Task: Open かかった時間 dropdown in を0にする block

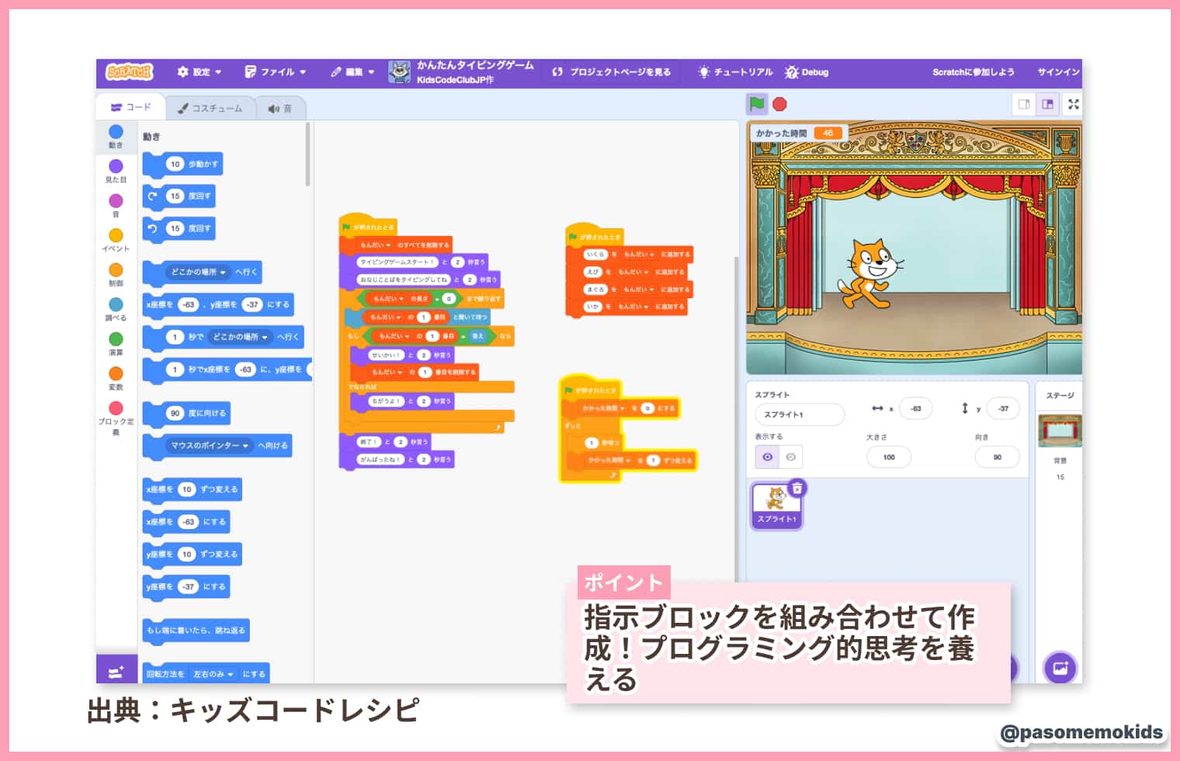Action: tap(602, 408)
